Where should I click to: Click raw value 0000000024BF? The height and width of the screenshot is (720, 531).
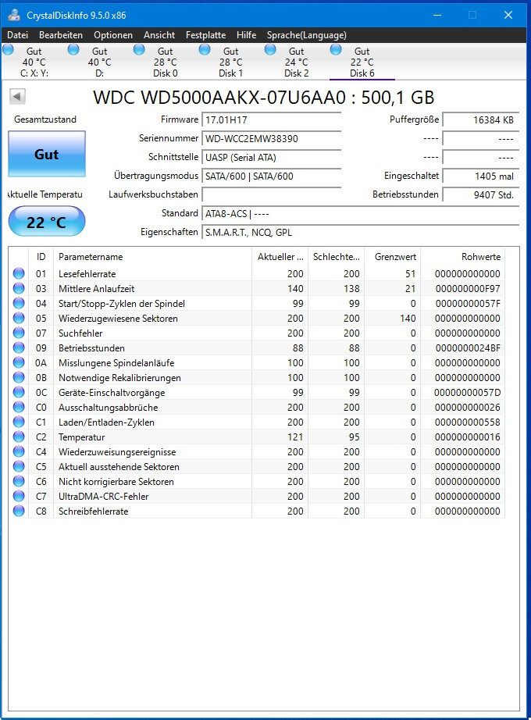pos(468,348)
